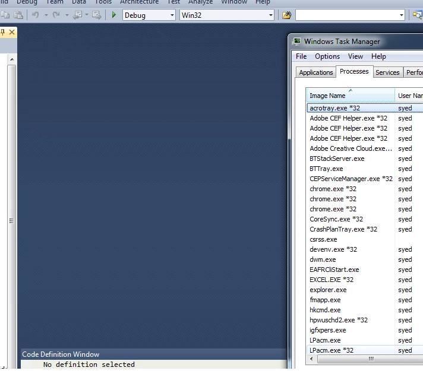Click the Redo arrow icon in toolbar

[x=56, y=15]
